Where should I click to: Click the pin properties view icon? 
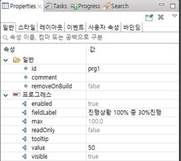tap(149, 17)
